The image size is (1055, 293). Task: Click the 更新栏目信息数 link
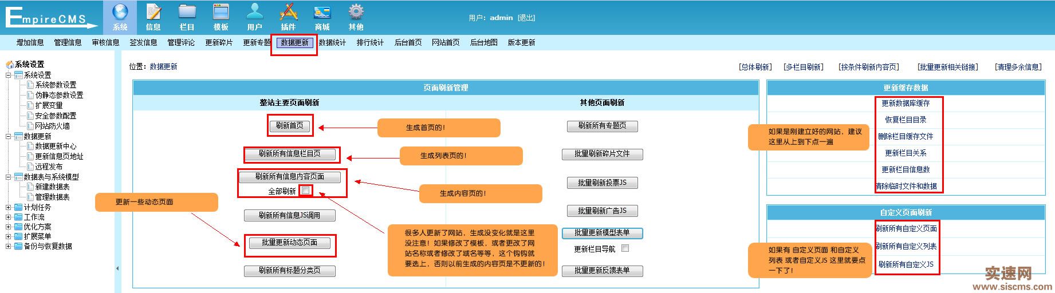(906, 170)
